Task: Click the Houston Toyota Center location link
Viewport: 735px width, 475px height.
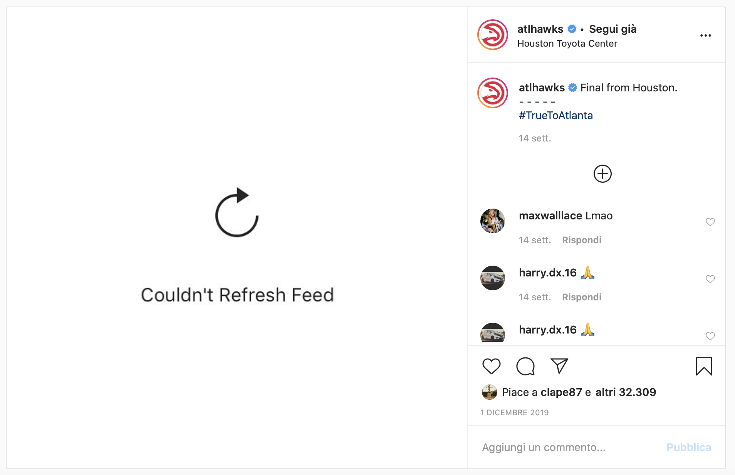Action: point(567,44)
